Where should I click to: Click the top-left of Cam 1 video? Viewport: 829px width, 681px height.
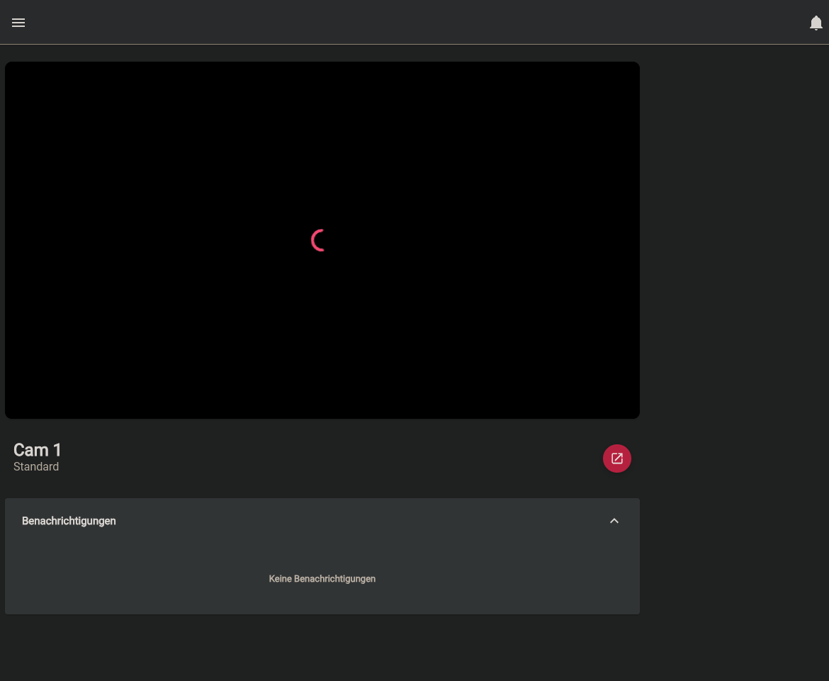pos(28,81)
